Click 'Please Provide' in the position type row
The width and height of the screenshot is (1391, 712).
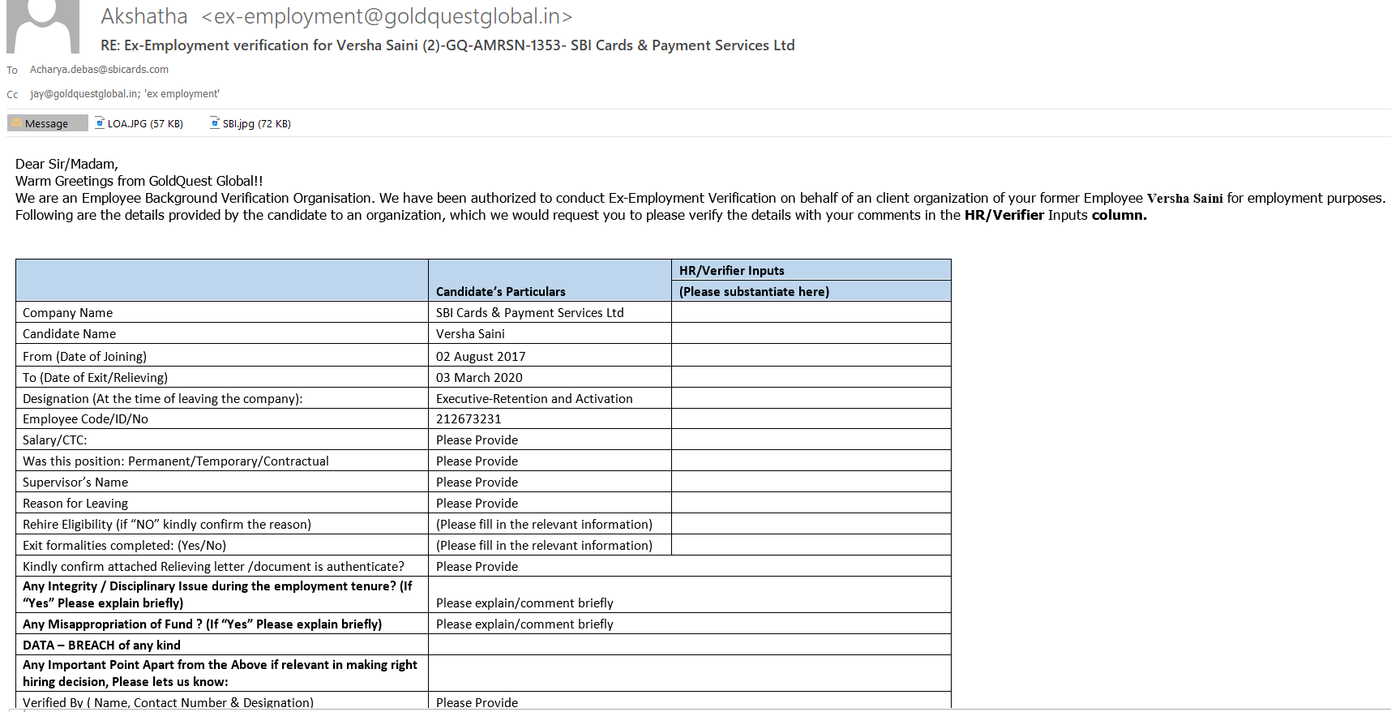coord(477,461)
